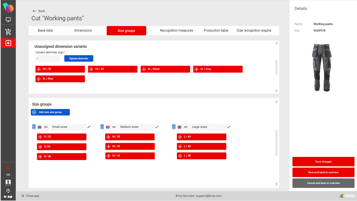
Task: Toggle collapse arrows for Large sizes
Action: pos(229,127)
